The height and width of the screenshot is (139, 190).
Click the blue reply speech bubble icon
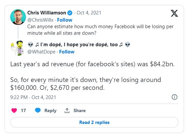(38, 110)
